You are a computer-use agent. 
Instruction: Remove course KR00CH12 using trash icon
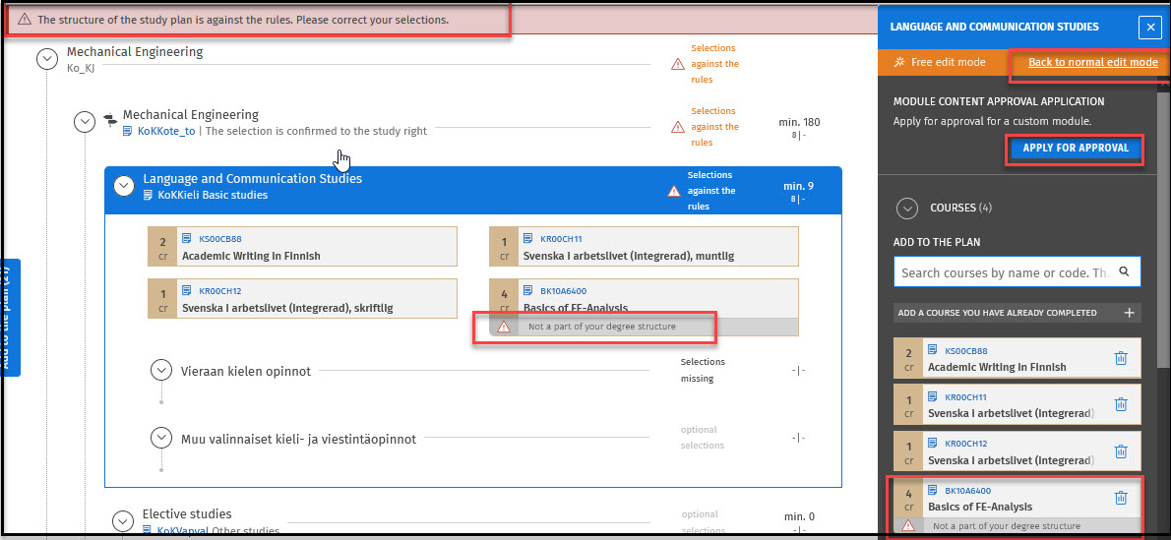click(x=1120, y=450)
